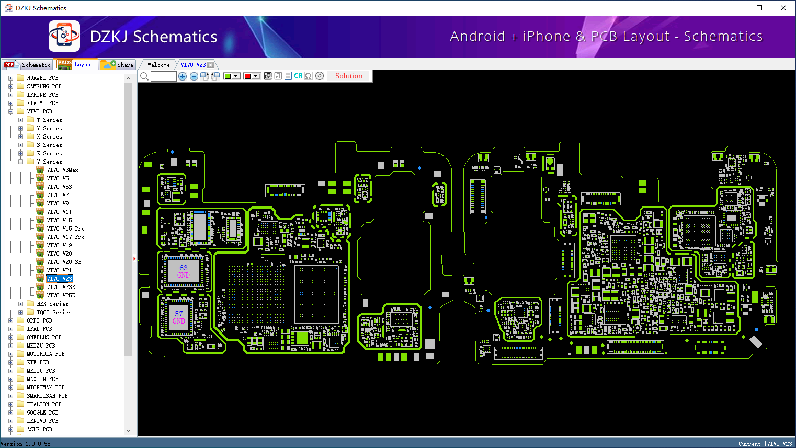Click the blue minus zoom-out icon
Viewport: 796px width, 448px height.
pos(194,76)
